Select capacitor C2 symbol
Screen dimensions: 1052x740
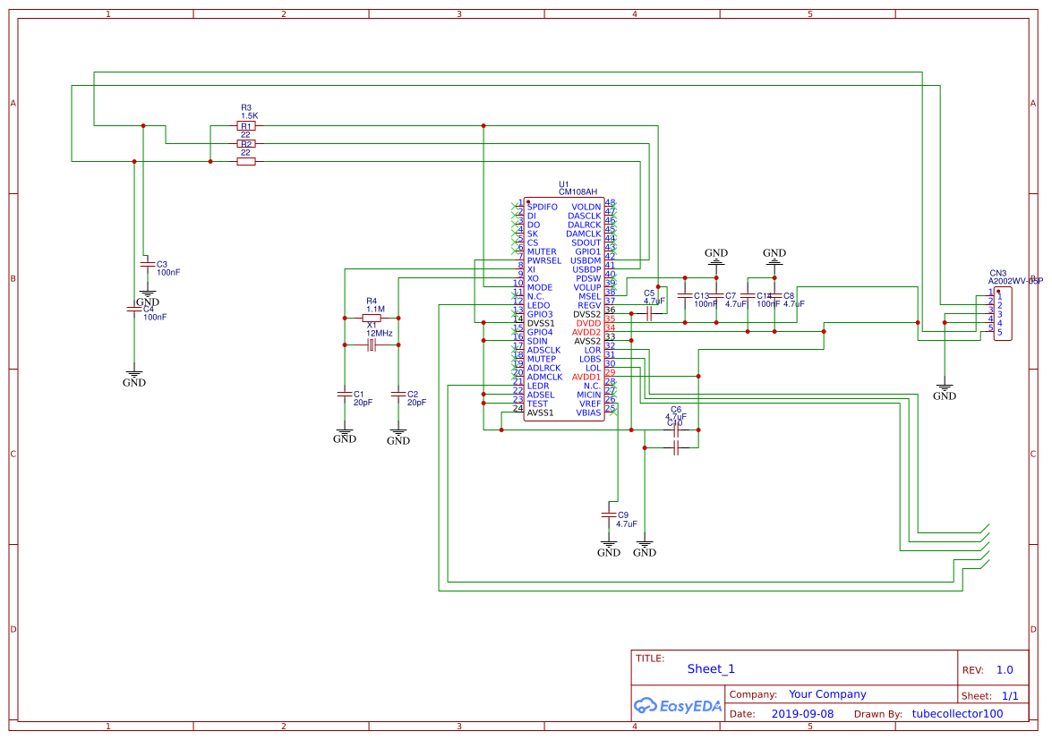click(398, 394)
